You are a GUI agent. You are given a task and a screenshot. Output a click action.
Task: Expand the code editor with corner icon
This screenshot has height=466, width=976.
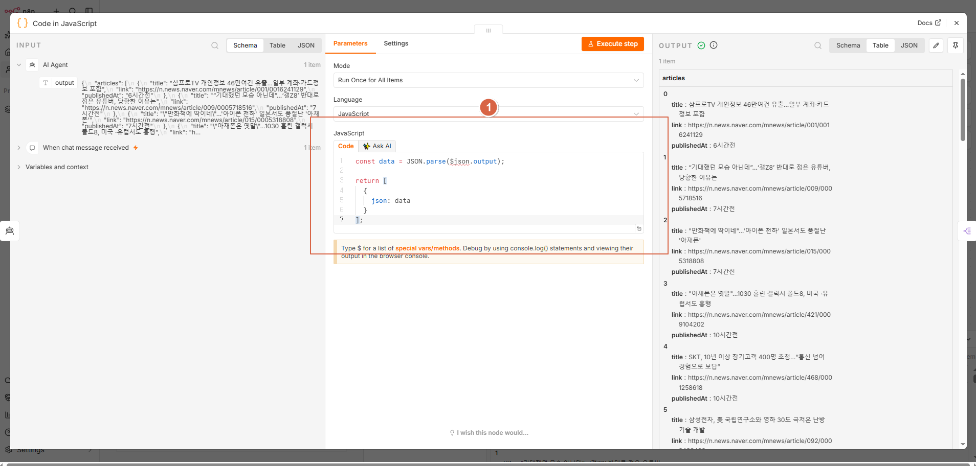(639, 228)
